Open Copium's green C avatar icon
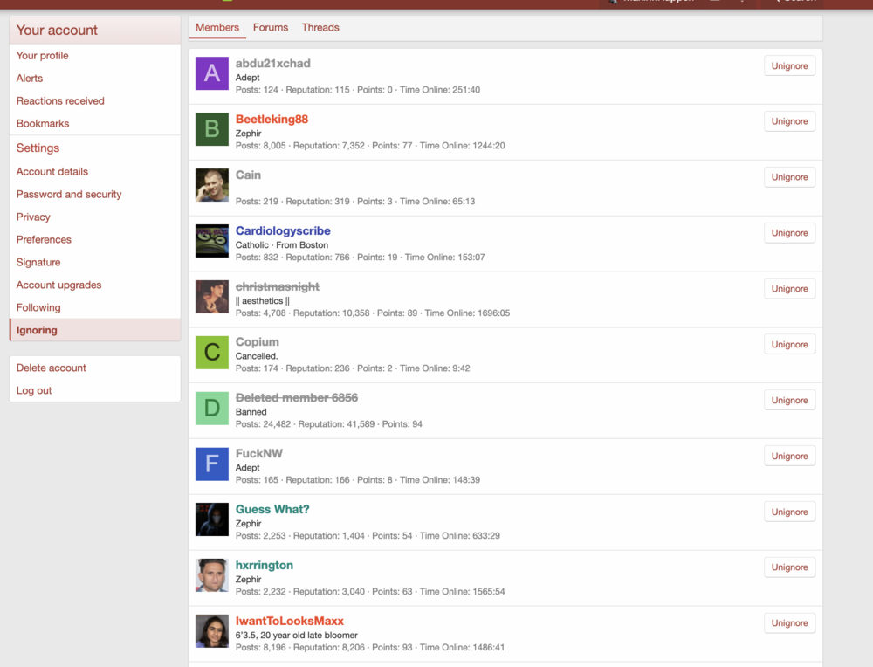The height and width of the screenshot is (667, 873). tap(211, 353)
